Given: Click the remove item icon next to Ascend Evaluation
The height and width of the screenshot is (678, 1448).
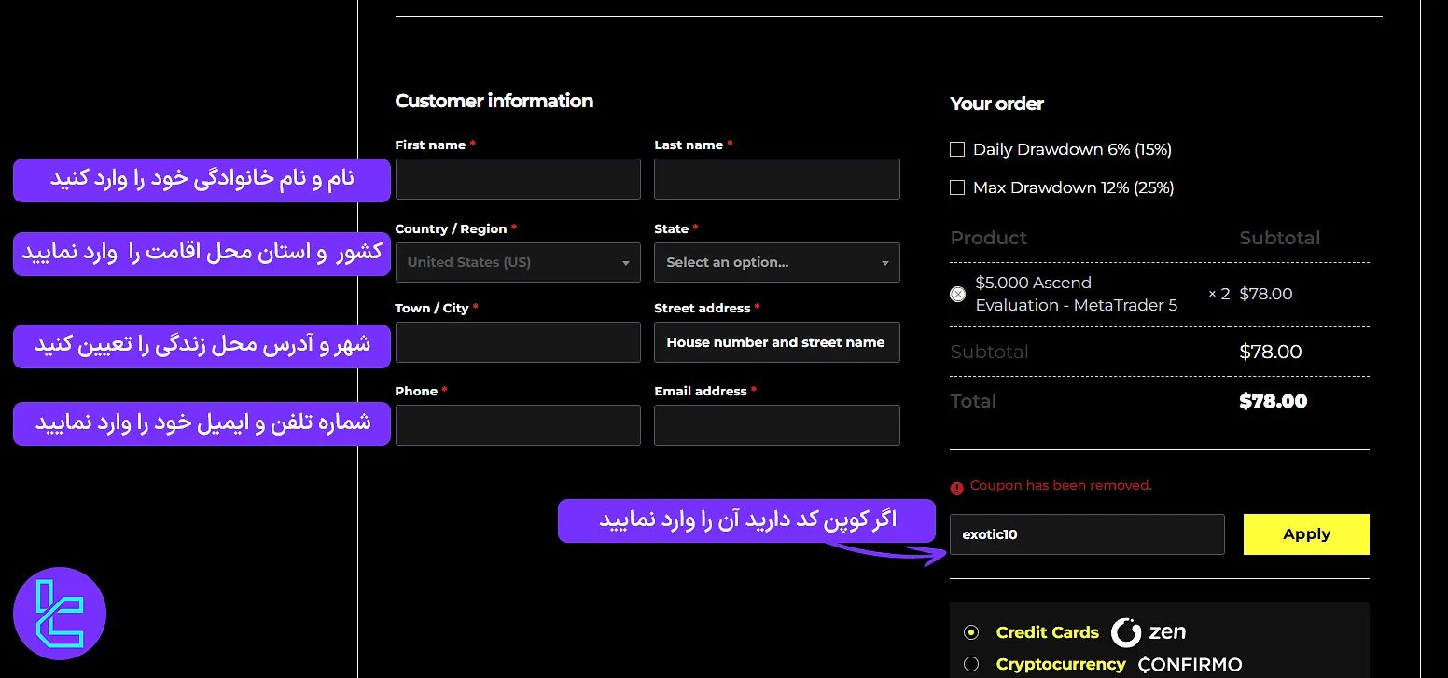Looking at the screenshot, I should point(957,294).
